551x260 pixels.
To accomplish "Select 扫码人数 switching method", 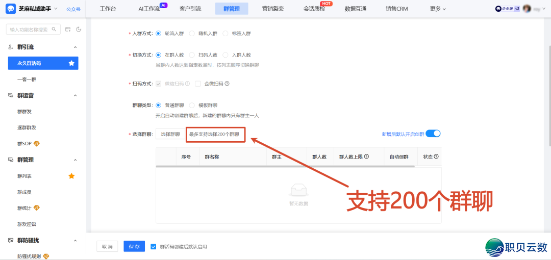I will pyautogui.click(x=192, y=55).
